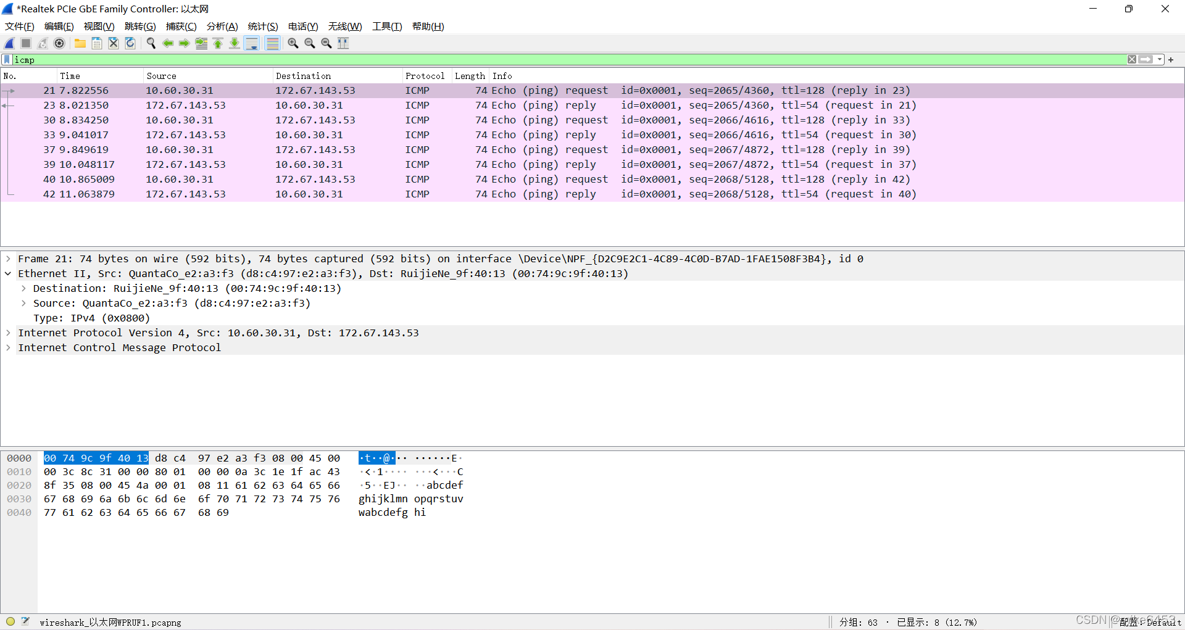Reset text to normal size
Viewport: 1185px width, 630px height.
pos(326,43)
